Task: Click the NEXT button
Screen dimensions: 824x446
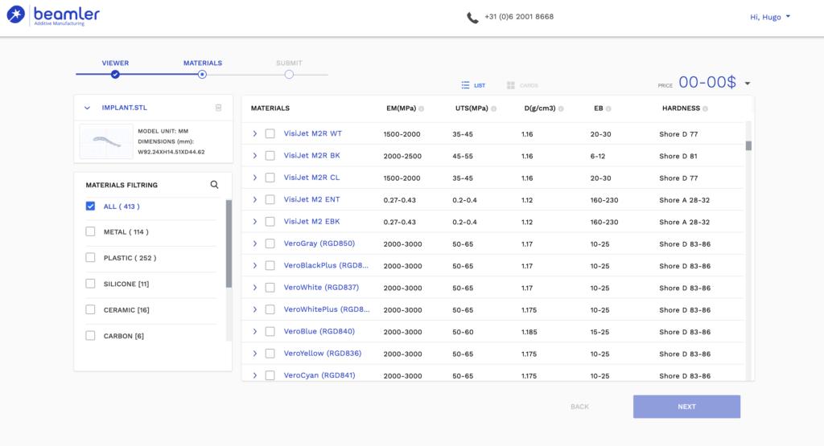Action: 686,407
